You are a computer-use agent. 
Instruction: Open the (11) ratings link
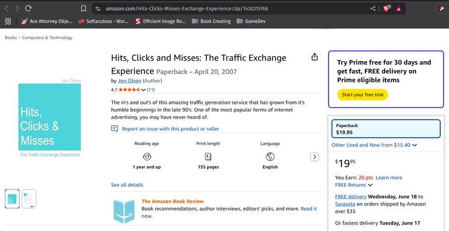point(151,90)
